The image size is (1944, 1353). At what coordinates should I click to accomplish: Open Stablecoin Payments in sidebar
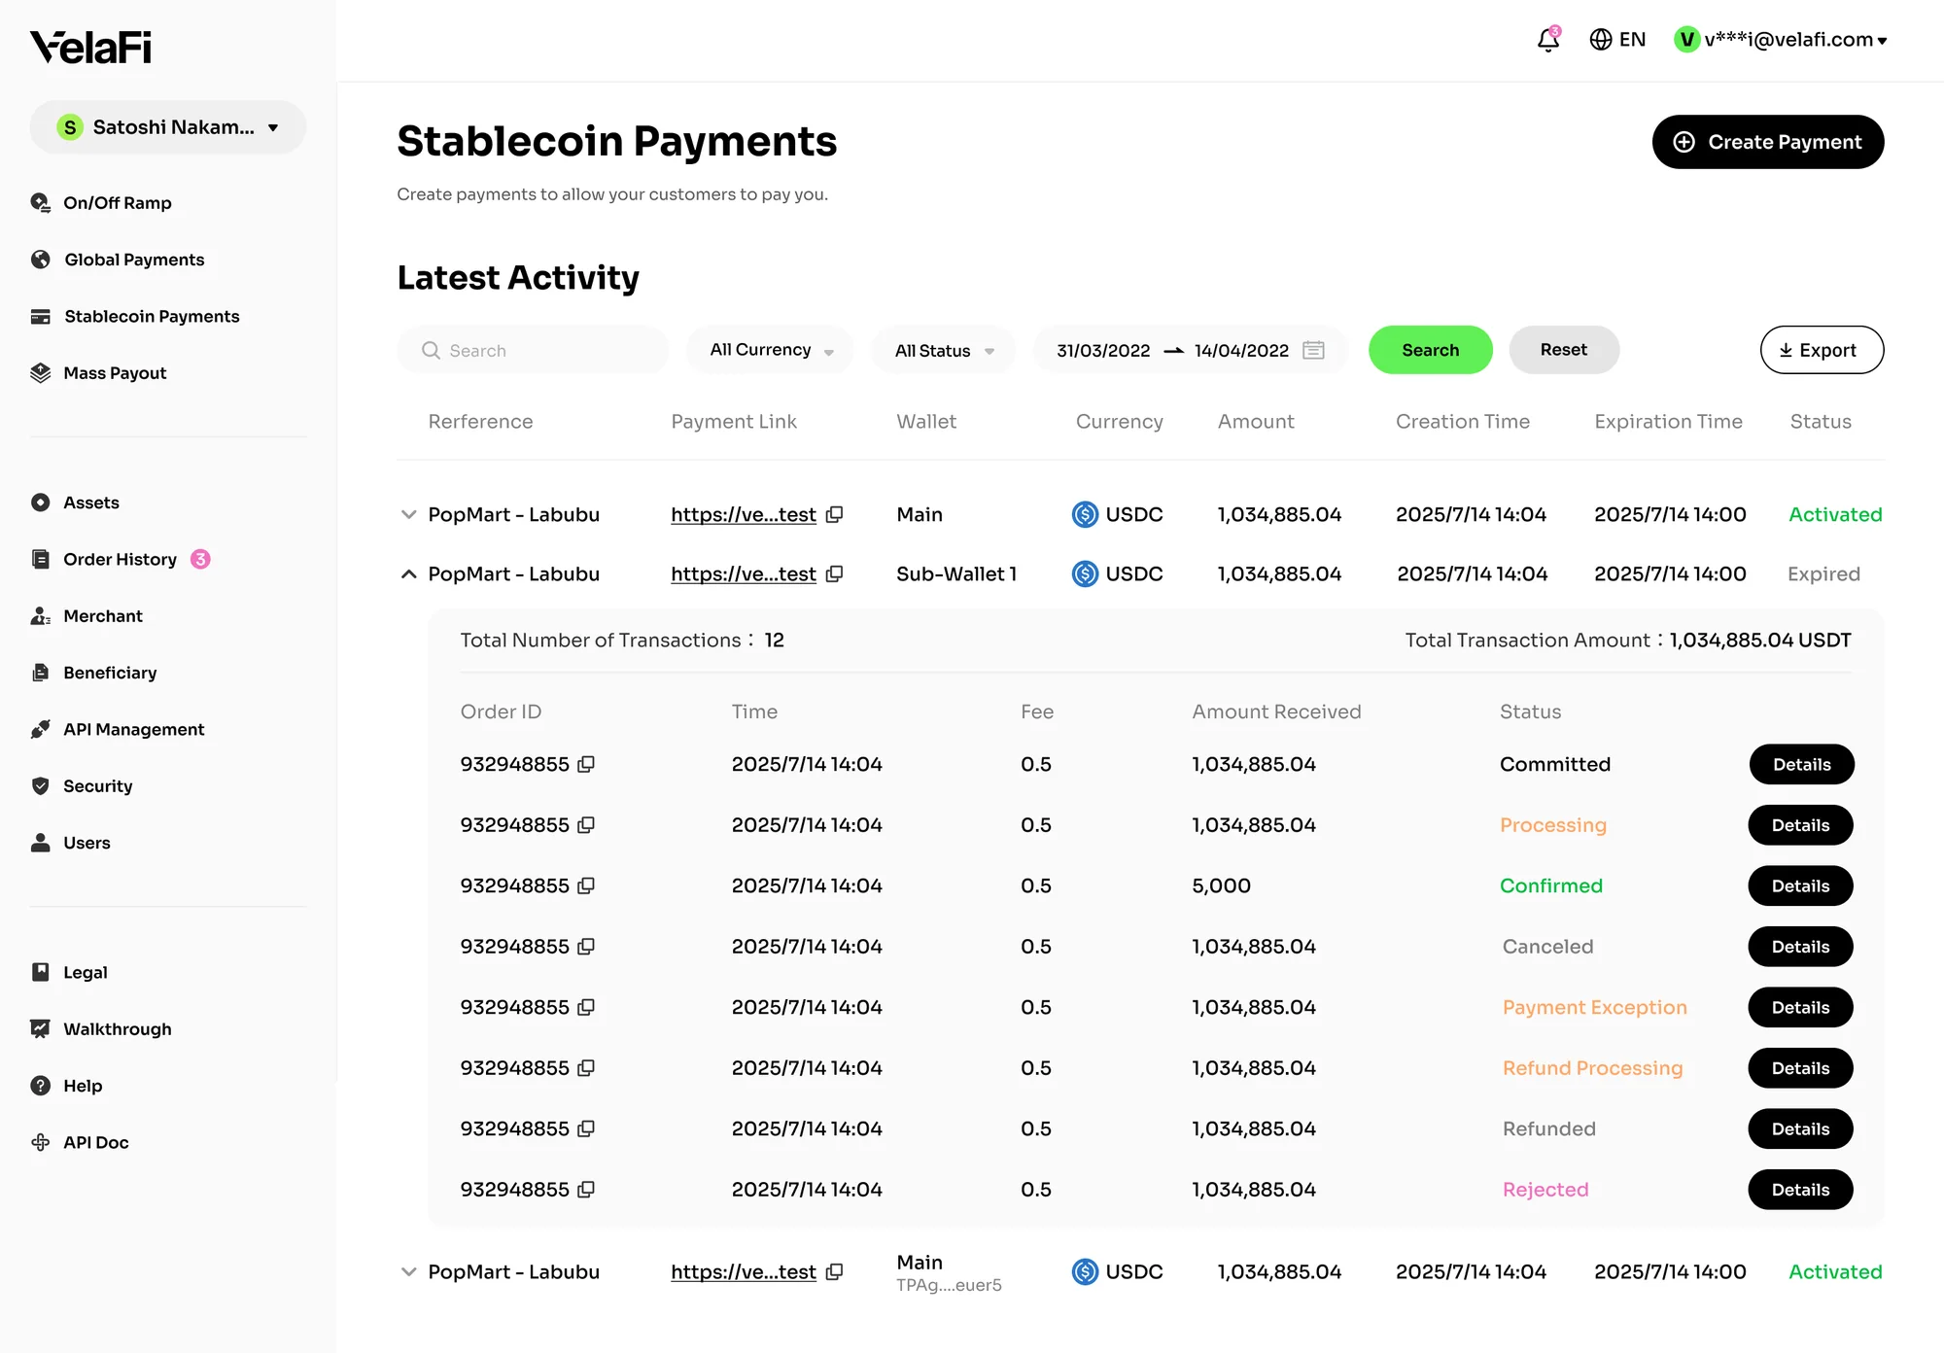pos(135,317)
